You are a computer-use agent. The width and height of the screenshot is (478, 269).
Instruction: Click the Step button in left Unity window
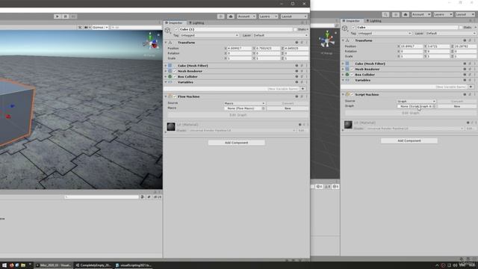73,16
